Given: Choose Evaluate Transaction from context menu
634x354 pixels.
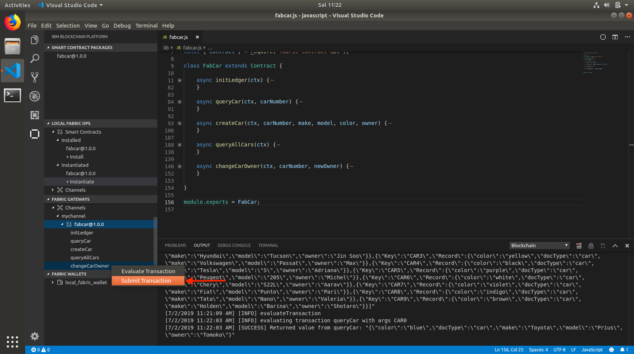Looking at the screenshot, I should pos(148,271).
